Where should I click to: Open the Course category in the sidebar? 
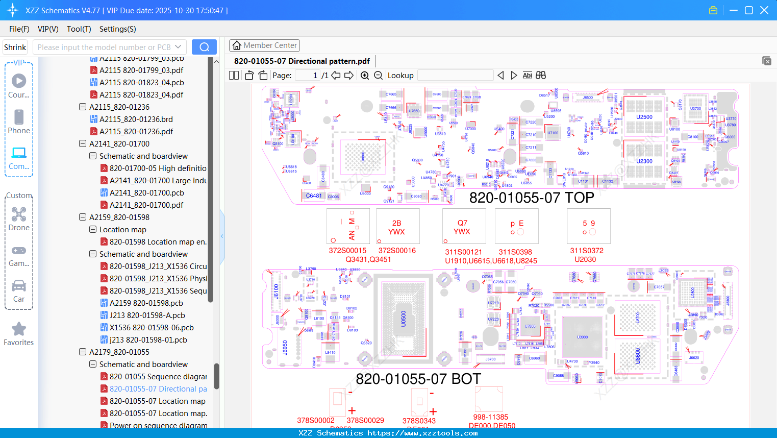tap(19, 86)
